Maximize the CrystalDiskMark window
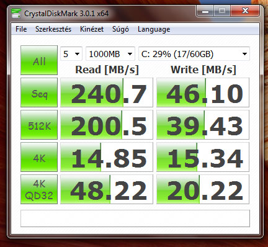This screenshot has height=247, width=268. (x=222, y=11)
